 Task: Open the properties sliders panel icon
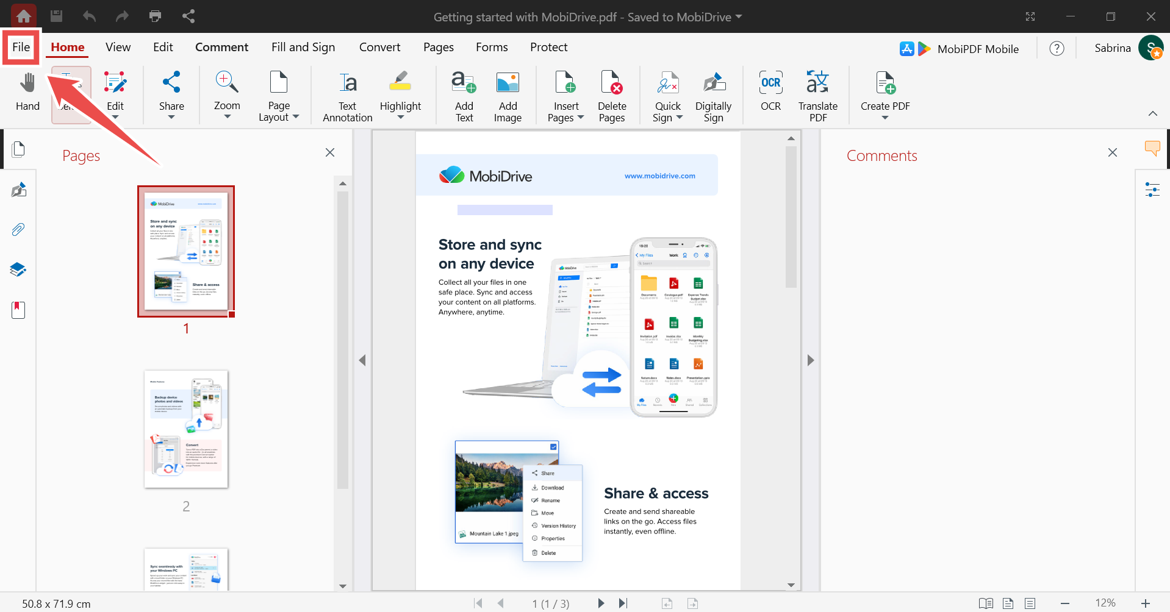pyautogui.click(x=1152, y=190)
